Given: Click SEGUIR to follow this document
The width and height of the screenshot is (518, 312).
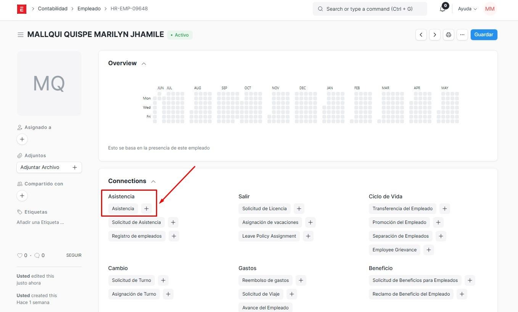Looking at the screenshot, I should [x=74, y=255].
